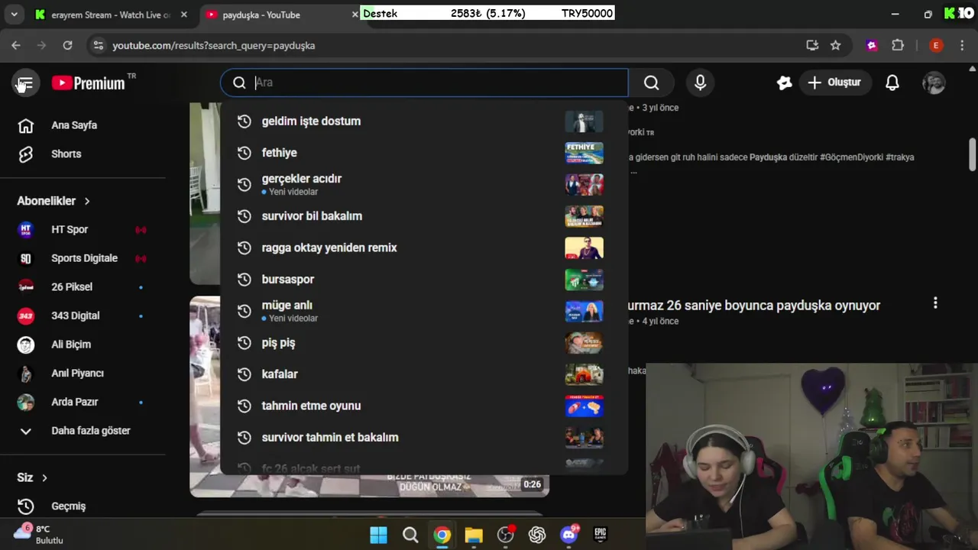Open Chrome extensions puzzle icon
Viewport: 978px width, 550px height.
pos(898,45)
